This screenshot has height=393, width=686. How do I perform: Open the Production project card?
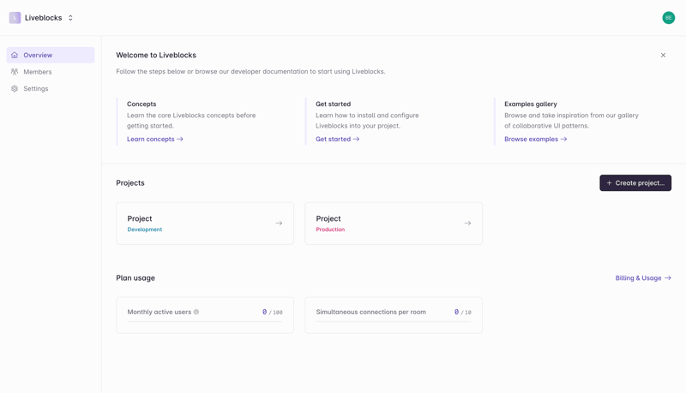point(394,223)
